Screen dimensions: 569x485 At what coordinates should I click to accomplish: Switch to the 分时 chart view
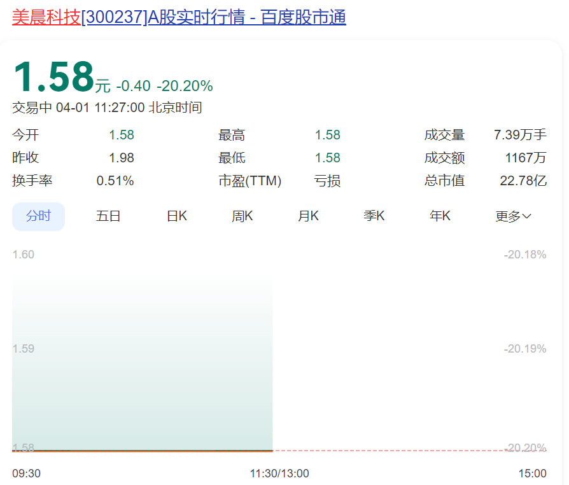tap(38, 216)
